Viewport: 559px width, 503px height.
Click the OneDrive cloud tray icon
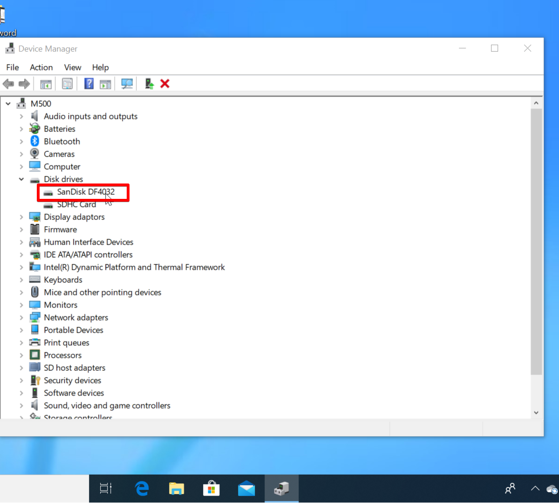coord(552,489)
